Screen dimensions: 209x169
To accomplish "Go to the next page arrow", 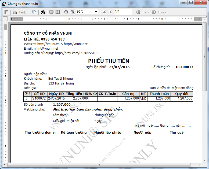I will click(110, 12).
